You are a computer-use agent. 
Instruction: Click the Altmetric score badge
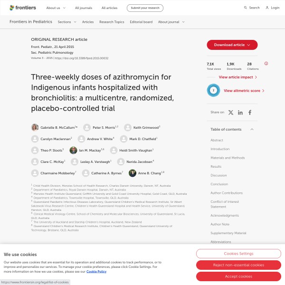pyautogui.click(x=213, y=90)
